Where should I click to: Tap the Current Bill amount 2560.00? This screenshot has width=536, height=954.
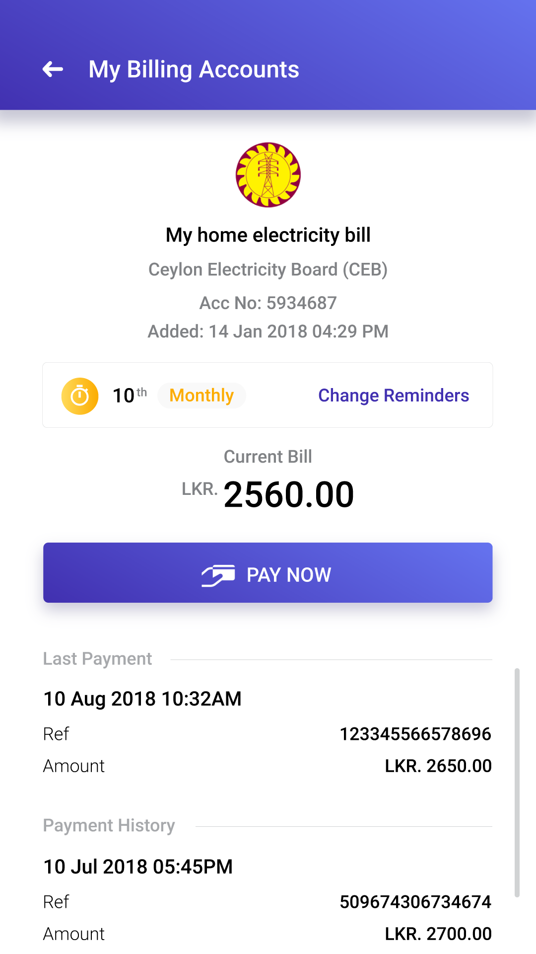click(288, 495)
